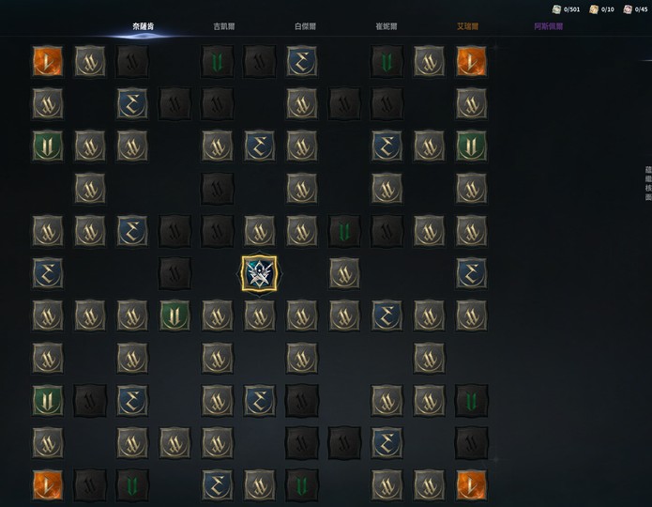
Task: Click the orange rune node in the bottom-left corner
Action: [x=48, y=485]
